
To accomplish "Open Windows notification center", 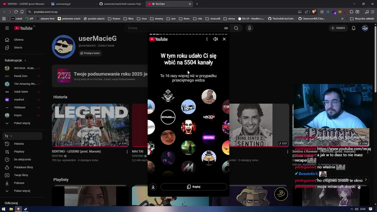I will point(371,209).
